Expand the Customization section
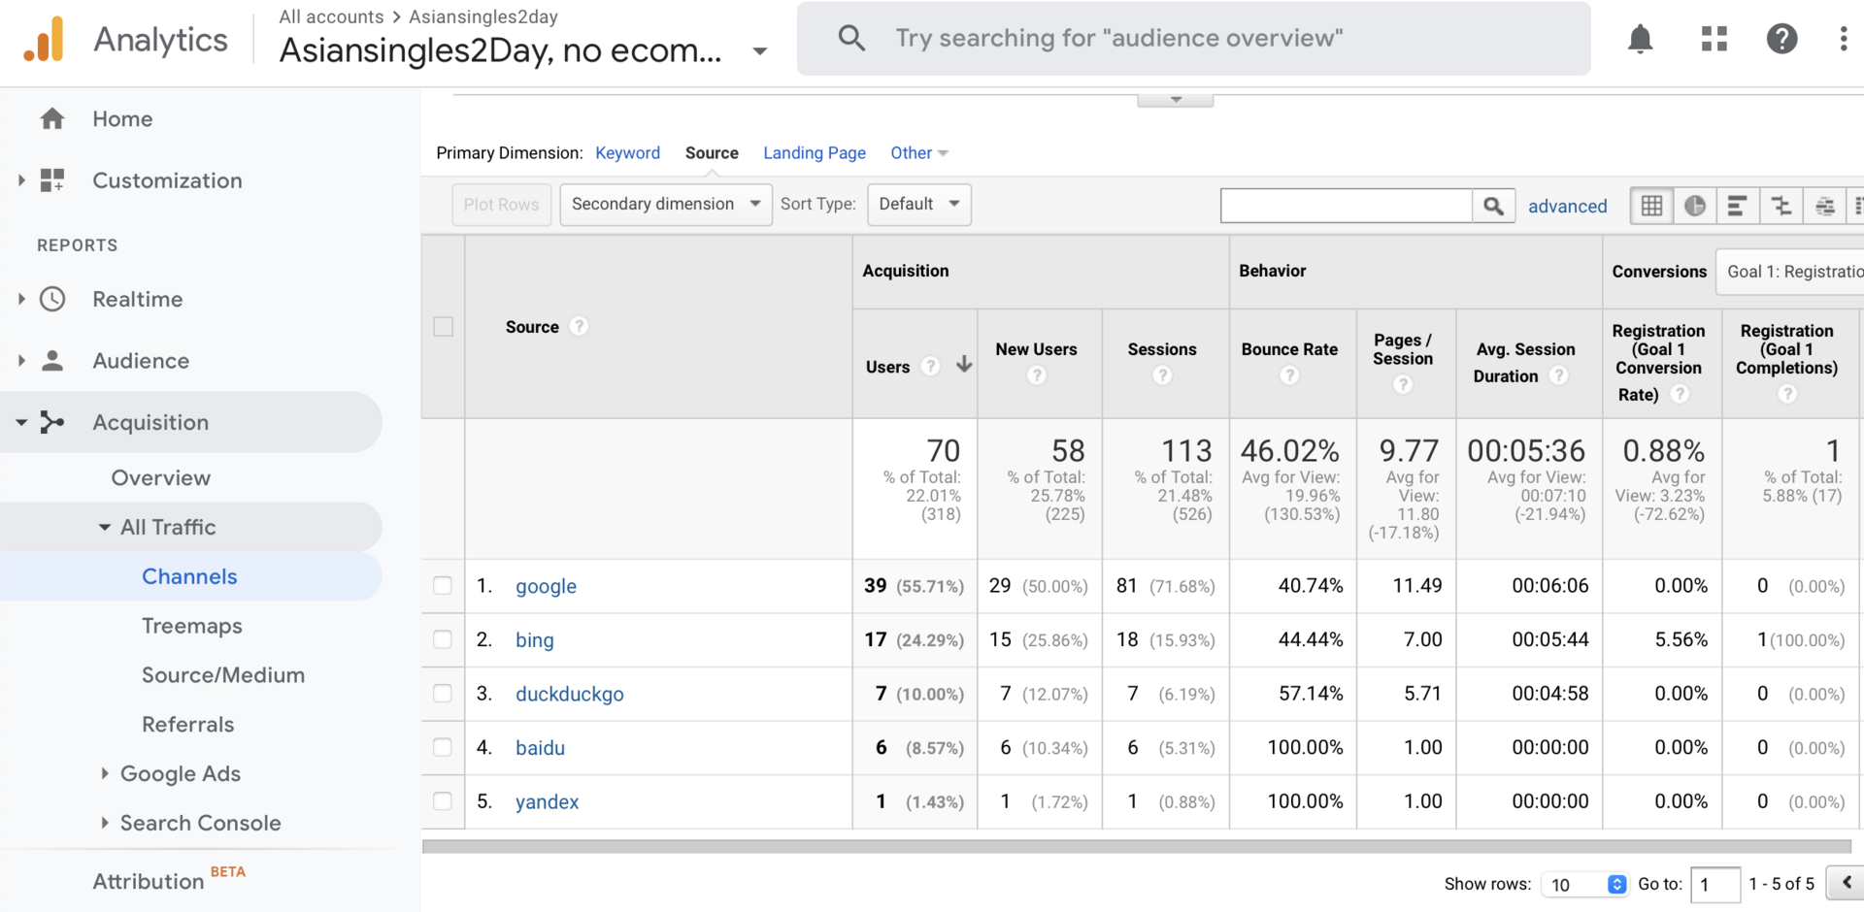 [21, 180]
